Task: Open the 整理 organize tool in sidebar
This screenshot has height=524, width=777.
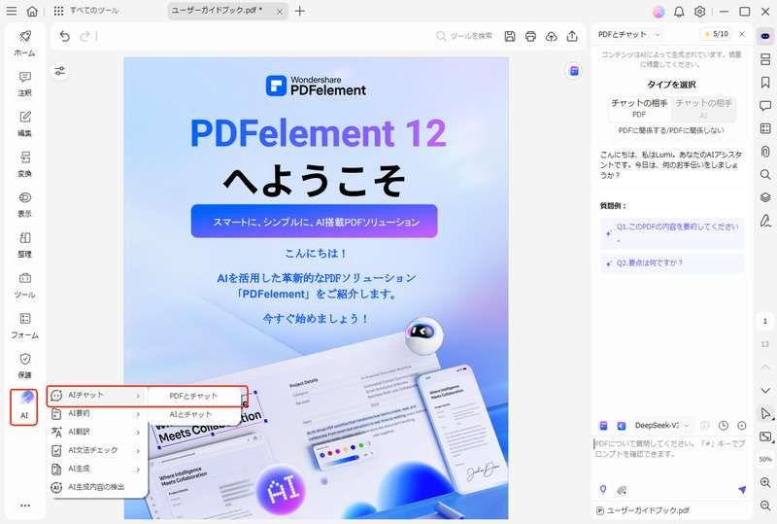Action: [x=25, y=245]
